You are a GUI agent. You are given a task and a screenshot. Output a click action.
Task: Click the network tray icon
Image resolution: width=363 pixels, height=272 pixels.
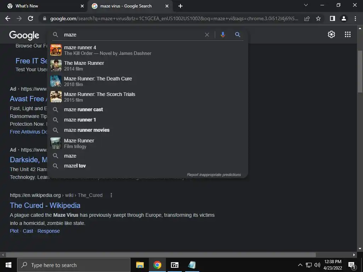click(309, 265)
